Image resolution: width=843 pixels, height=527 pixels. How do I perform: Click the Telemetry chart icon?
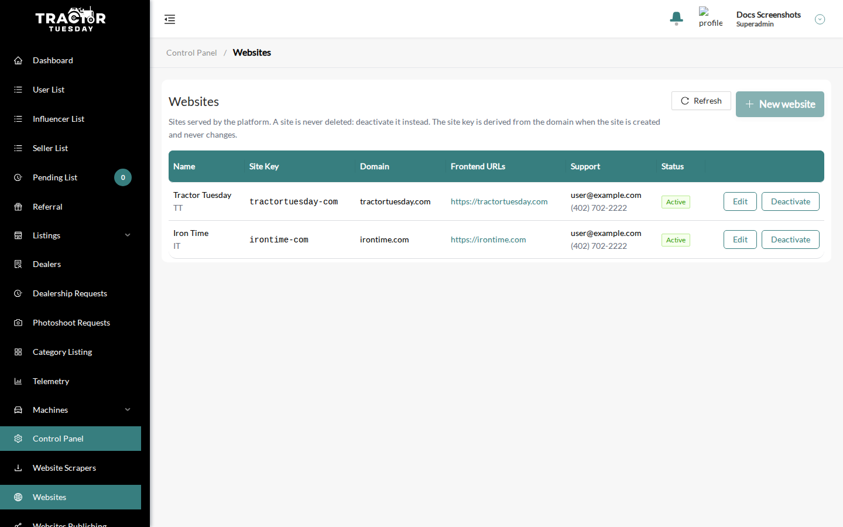coord(18,381)
